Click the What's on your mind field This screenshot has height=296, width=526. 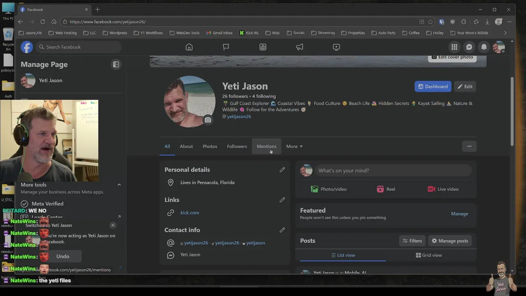click(393, 171)
